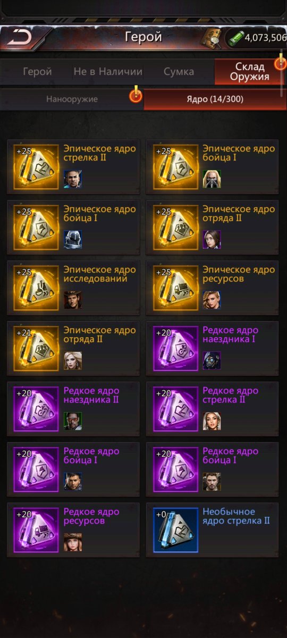
Task: Tap the back arrow button
Action: coord(20,37)
